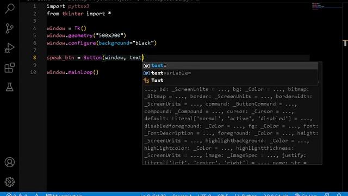The image size is (348, 196).
Task: Click 'command: _ButtonCommand' in parameter hint
Action: coord(240,104)
